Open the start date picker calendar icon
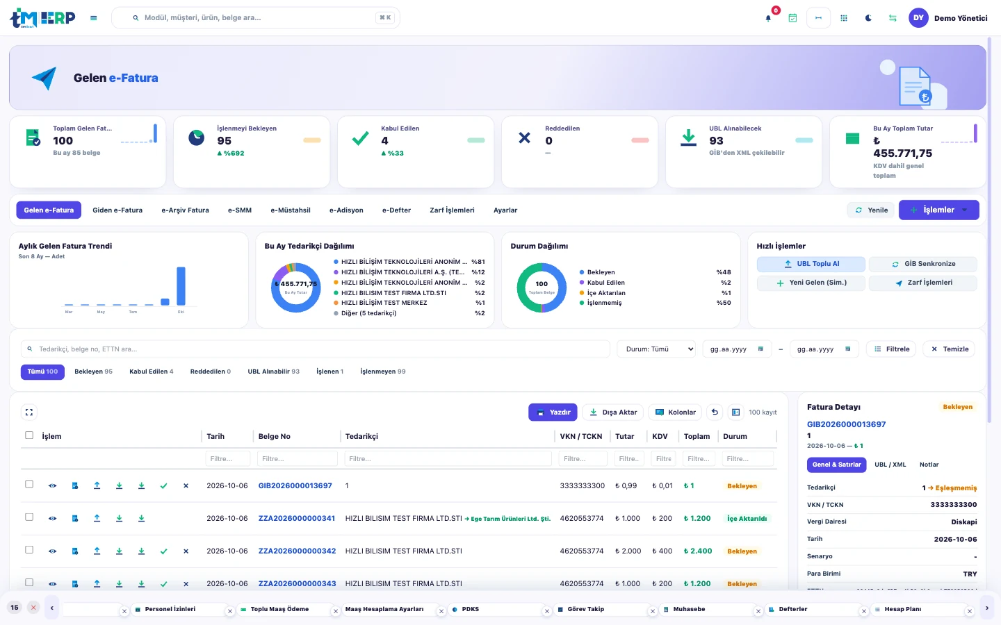1001x625 pixels. [x=760, y=349]
